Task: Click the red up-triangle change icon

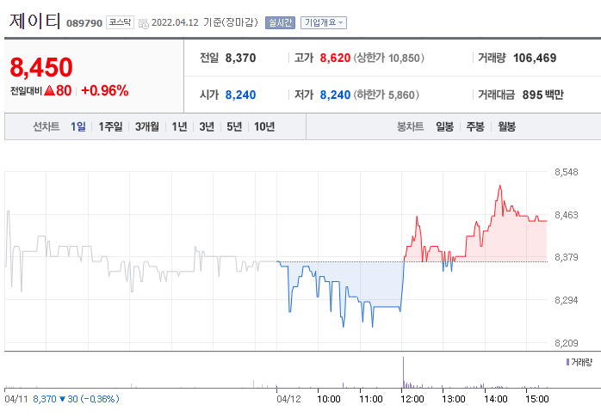Action: (49, 90)
